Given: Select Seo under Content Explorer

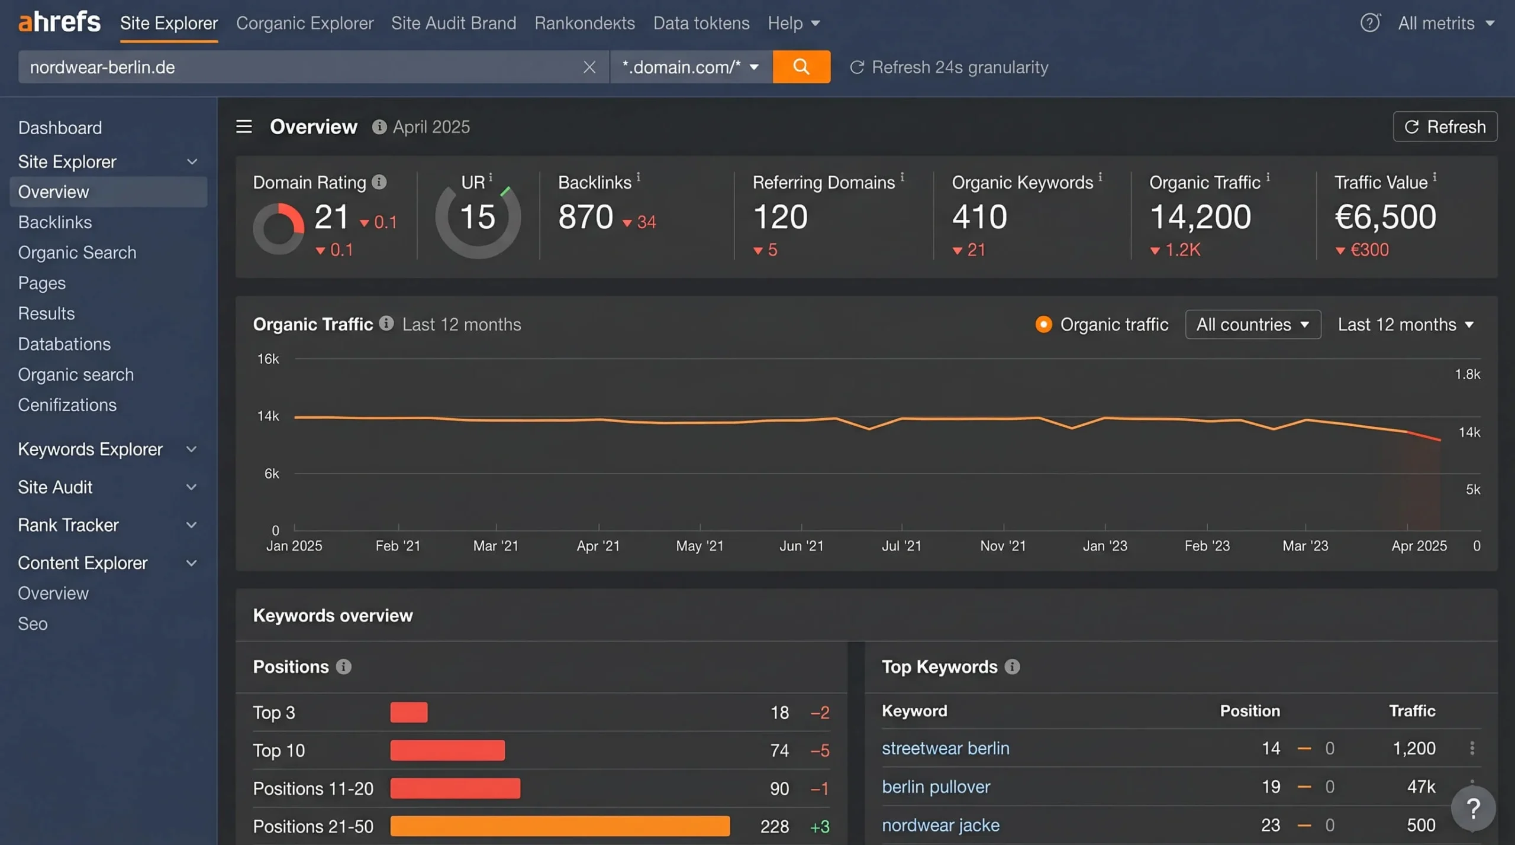Looking at the screenshot, I should pyautogui.click(x=33, y=624).
